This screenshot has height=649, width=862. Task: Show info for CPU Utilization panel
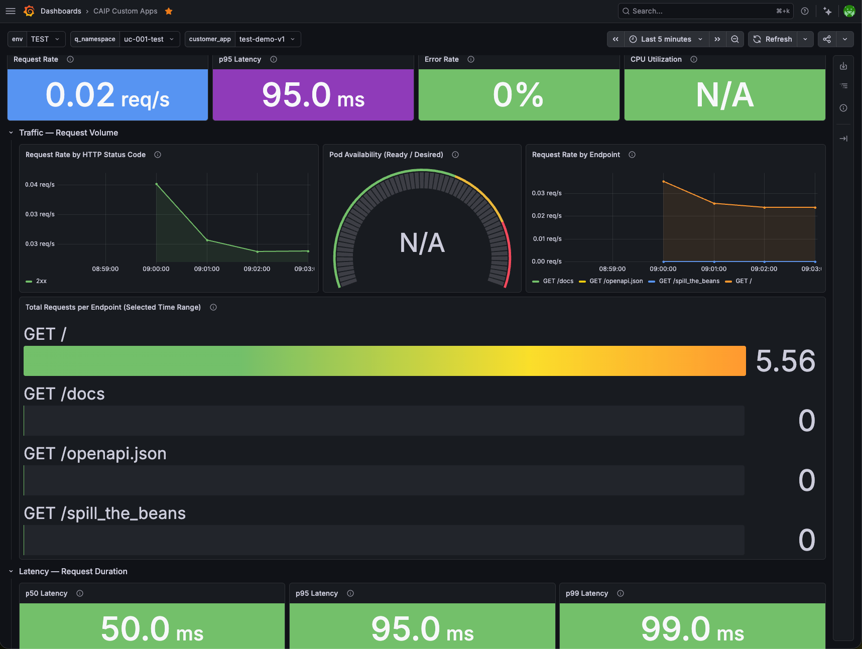point(694,59)
